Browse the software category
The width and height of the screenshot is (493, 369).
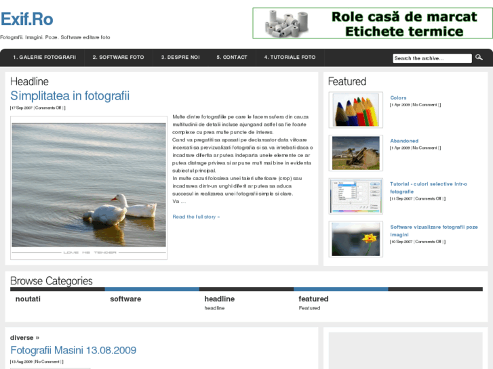[x=125, y=299]
